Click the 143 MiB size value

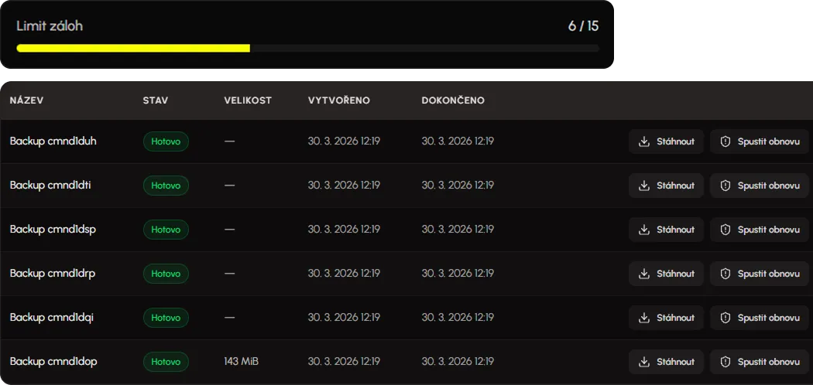coord(241,362)
